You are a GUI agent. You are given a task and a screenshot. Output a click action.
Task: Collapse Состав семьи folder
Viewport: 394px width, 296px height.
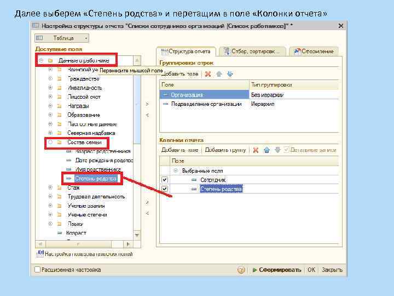[50, 142]
